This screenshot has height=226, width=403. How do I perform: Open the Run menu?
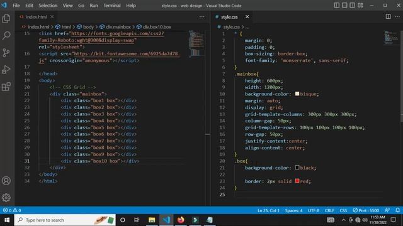click(94, 6)
